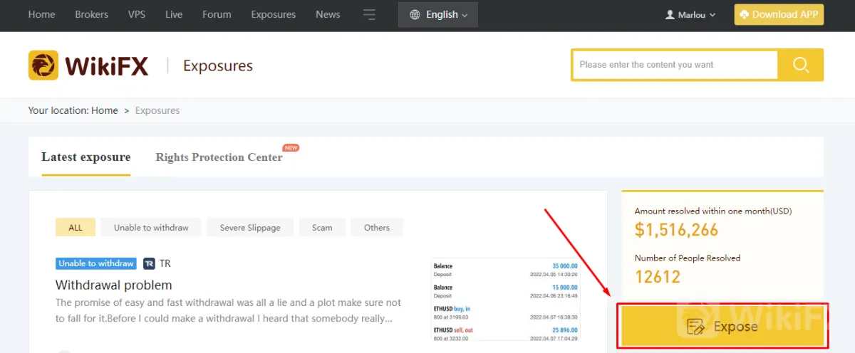Screen dimensions: 855x353
Task: Click the $1,516,266 resolved amount
Action: click(x=677, y=230)
